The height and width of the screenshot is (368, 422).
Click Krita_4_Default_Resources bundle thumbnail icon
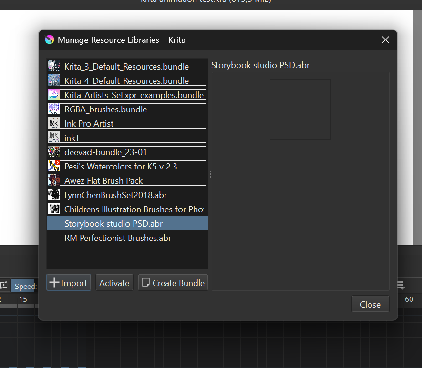pyautogui.click(x=54, y=80)
